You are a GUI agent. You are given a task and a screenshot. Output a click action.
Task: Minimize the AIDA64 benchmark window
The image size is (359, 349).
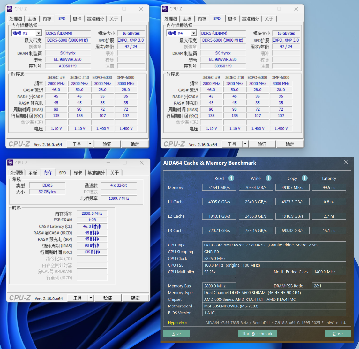(329, 162)
